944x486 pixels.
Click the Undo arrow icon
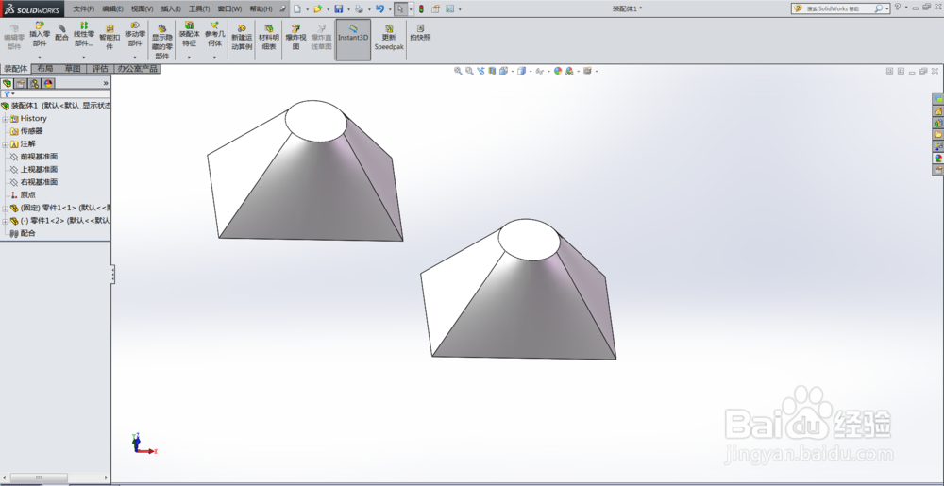click(x=379, y=9)
